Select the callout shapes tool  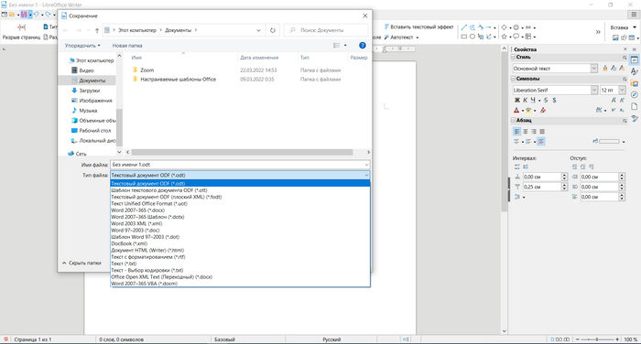tap(516, 37)
